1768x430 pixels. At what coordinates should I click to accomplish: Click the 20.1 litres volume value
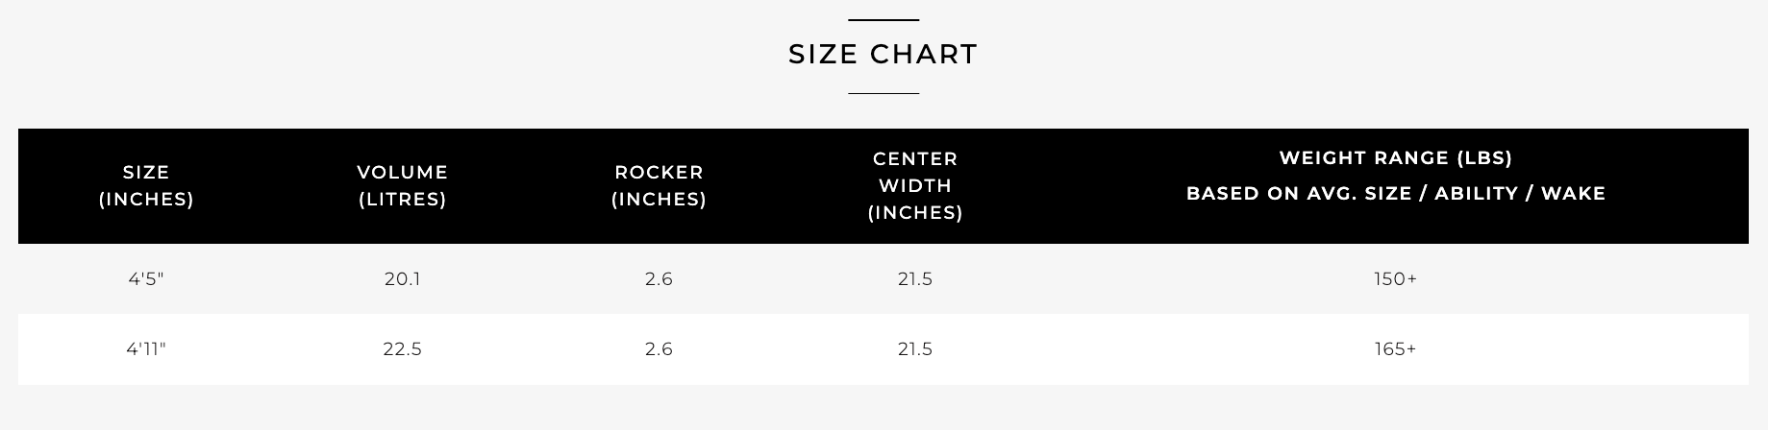tap(402, 279)
